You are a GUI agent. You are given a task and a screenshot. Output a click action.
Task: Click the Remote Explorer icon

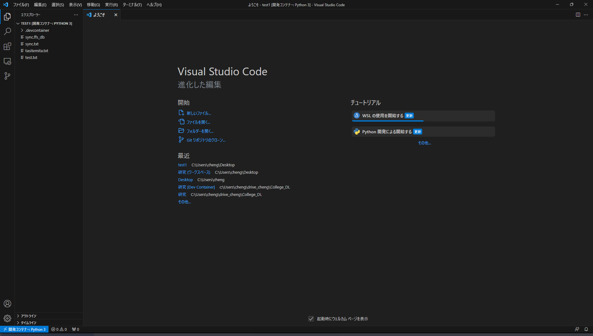pyautogui.click(x=7, y=61)
